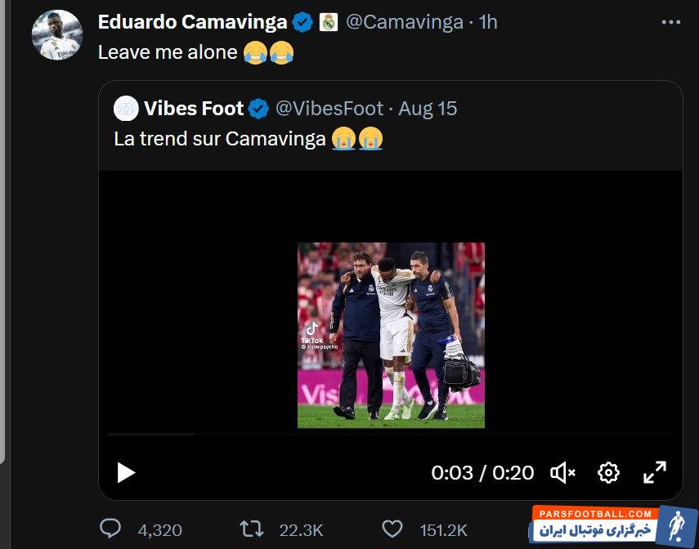The width and height of the screenshot is (699, 549).
Task: Expand video to fullscreen
Action: click(x=654, y=472)
